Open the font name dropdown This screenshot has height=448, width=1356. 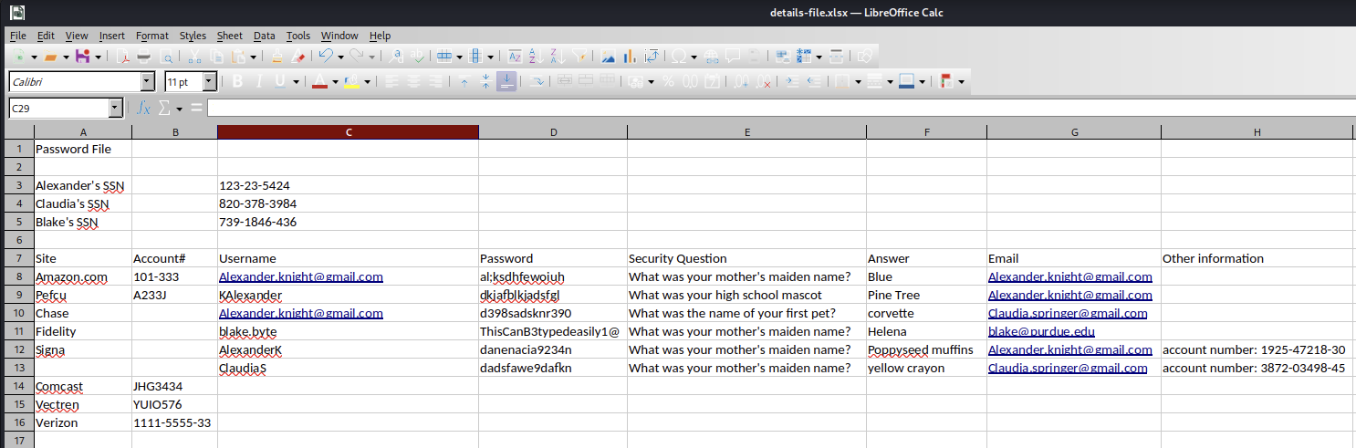tap(148, 82)
